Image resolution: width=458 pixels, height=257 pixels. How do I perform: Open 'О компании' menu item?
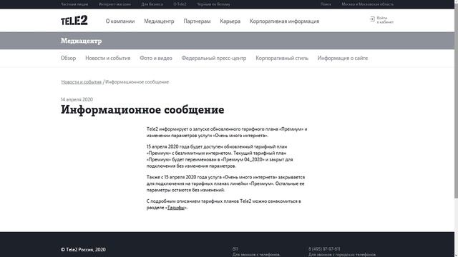[120, 21]
